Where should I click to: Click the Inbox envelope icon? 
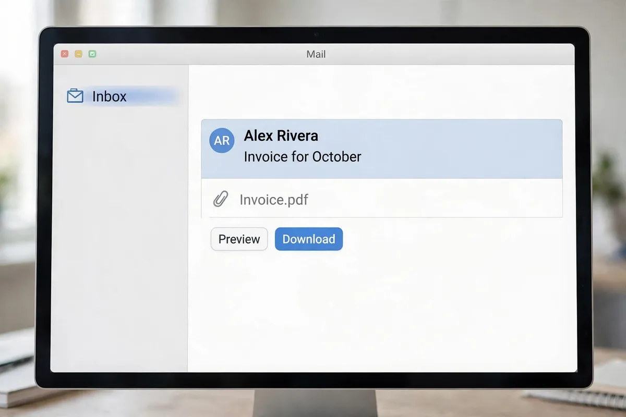tap(75, 96)
